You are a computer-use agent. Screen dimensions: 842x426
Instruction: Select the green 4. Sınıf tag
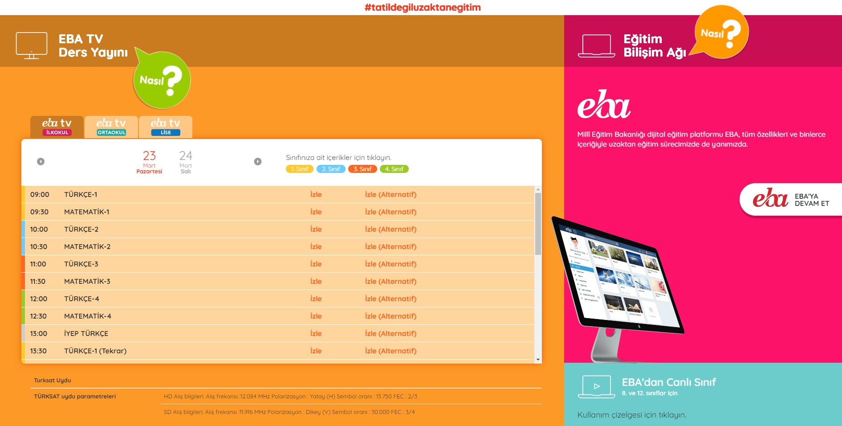coord(394,169)
